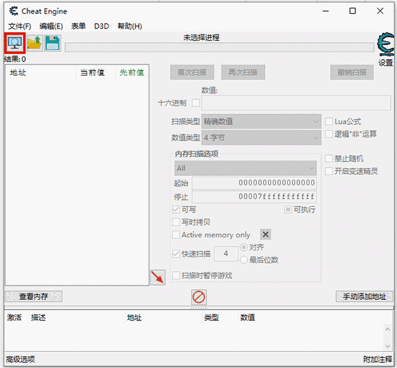Open the memory region dropdown showing All
Viewport: 397px width, 368px height.
[246, 168]
